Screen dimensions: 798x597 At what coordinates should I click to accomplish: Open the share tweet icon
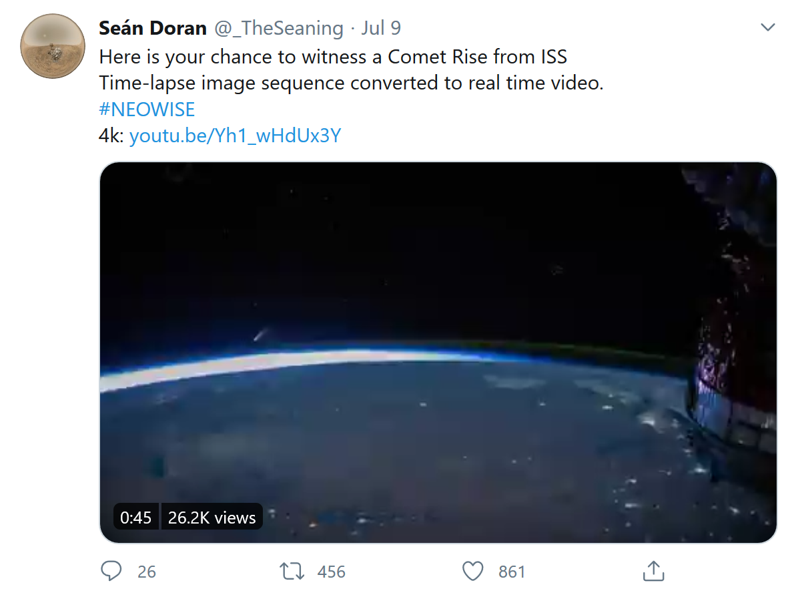tap(653, 571)
